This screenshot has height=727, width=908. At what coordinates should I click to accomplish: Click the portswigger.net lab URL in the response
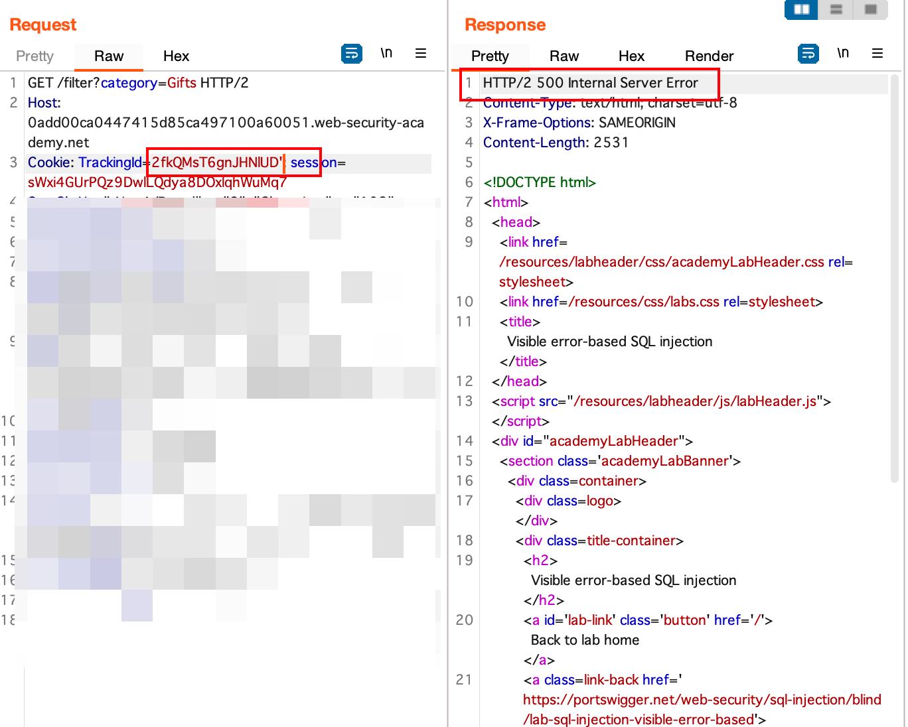click(702, 699)
